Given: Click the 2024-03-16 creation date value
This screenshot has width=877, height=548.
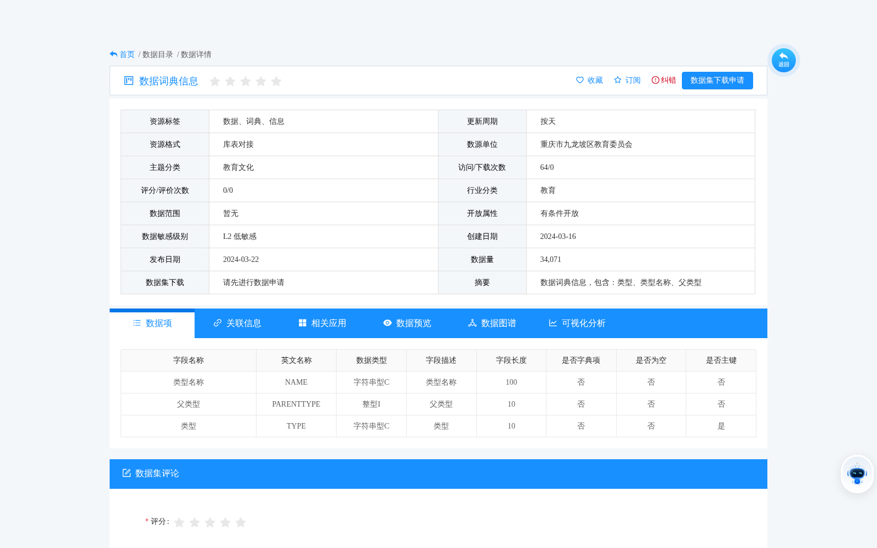Looking at the screenshot, I should (557, 236).
